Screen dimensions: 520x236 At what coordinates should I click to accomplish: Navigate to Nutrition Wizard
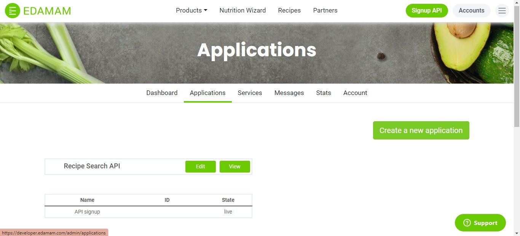point(242,10)
